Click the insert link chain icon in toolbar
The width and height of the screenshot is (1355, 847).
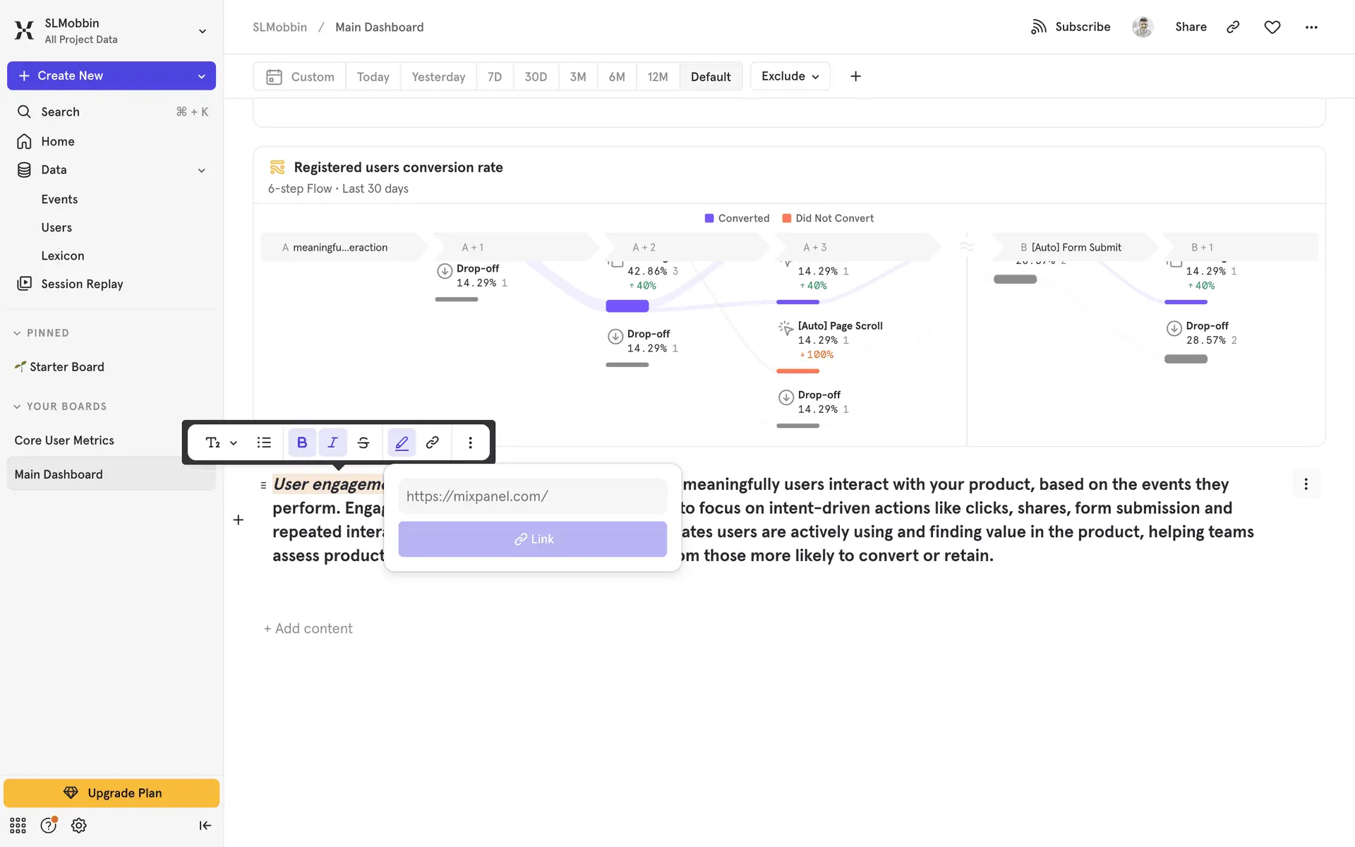pos(433,443)
